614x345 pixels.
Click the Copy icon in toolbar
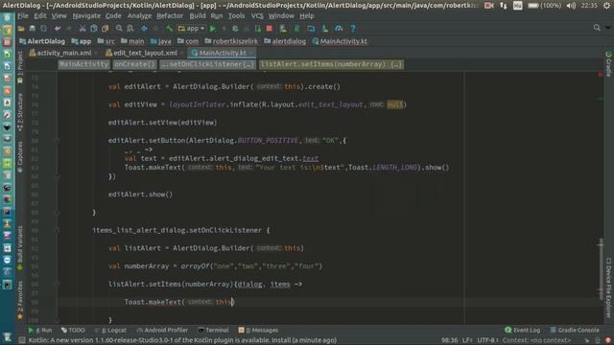coord(94,29)
